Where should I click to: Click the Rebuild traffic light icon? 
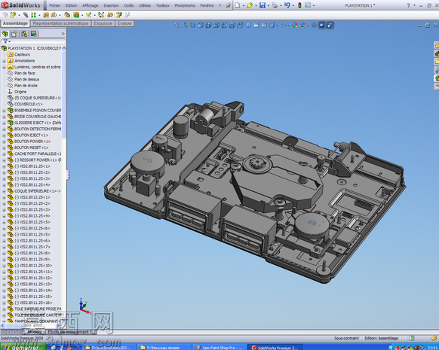pos(299,5)
